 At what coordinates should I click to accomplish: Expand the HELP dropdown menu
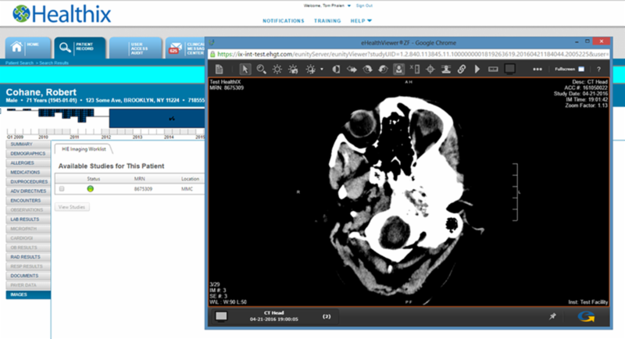(361, 20)
